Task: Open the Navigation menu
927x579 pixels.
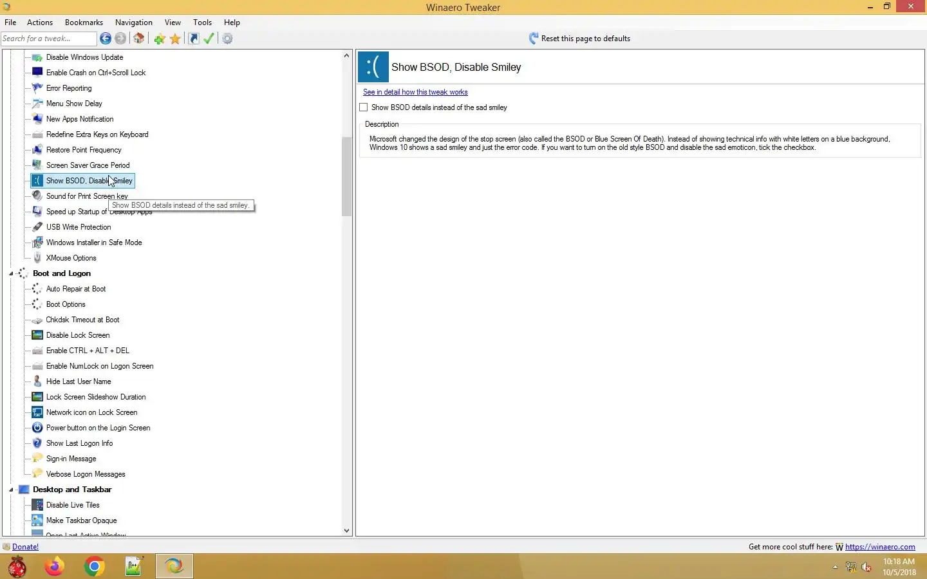Action: click(x=134, y=22)
